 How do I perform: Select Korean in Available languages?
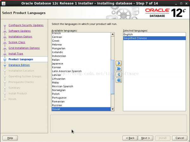click(81, 68)
